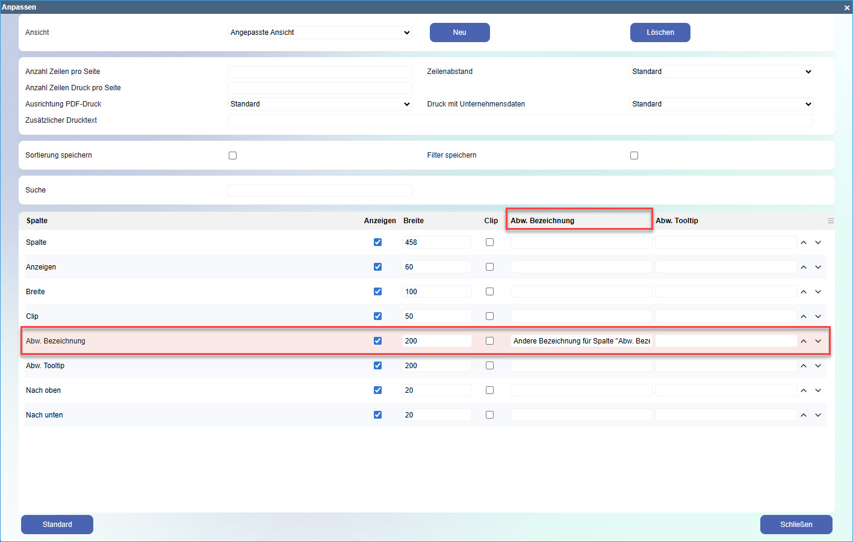This screenshot has width=853, height=542.
Task: Move the Breite row down with arrow
Action: (818, 292)
